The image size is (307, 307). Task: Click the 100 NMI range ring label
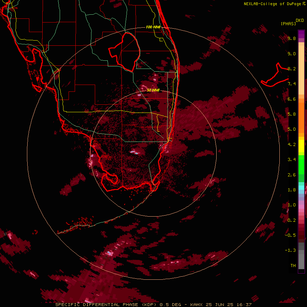point(153,27)
